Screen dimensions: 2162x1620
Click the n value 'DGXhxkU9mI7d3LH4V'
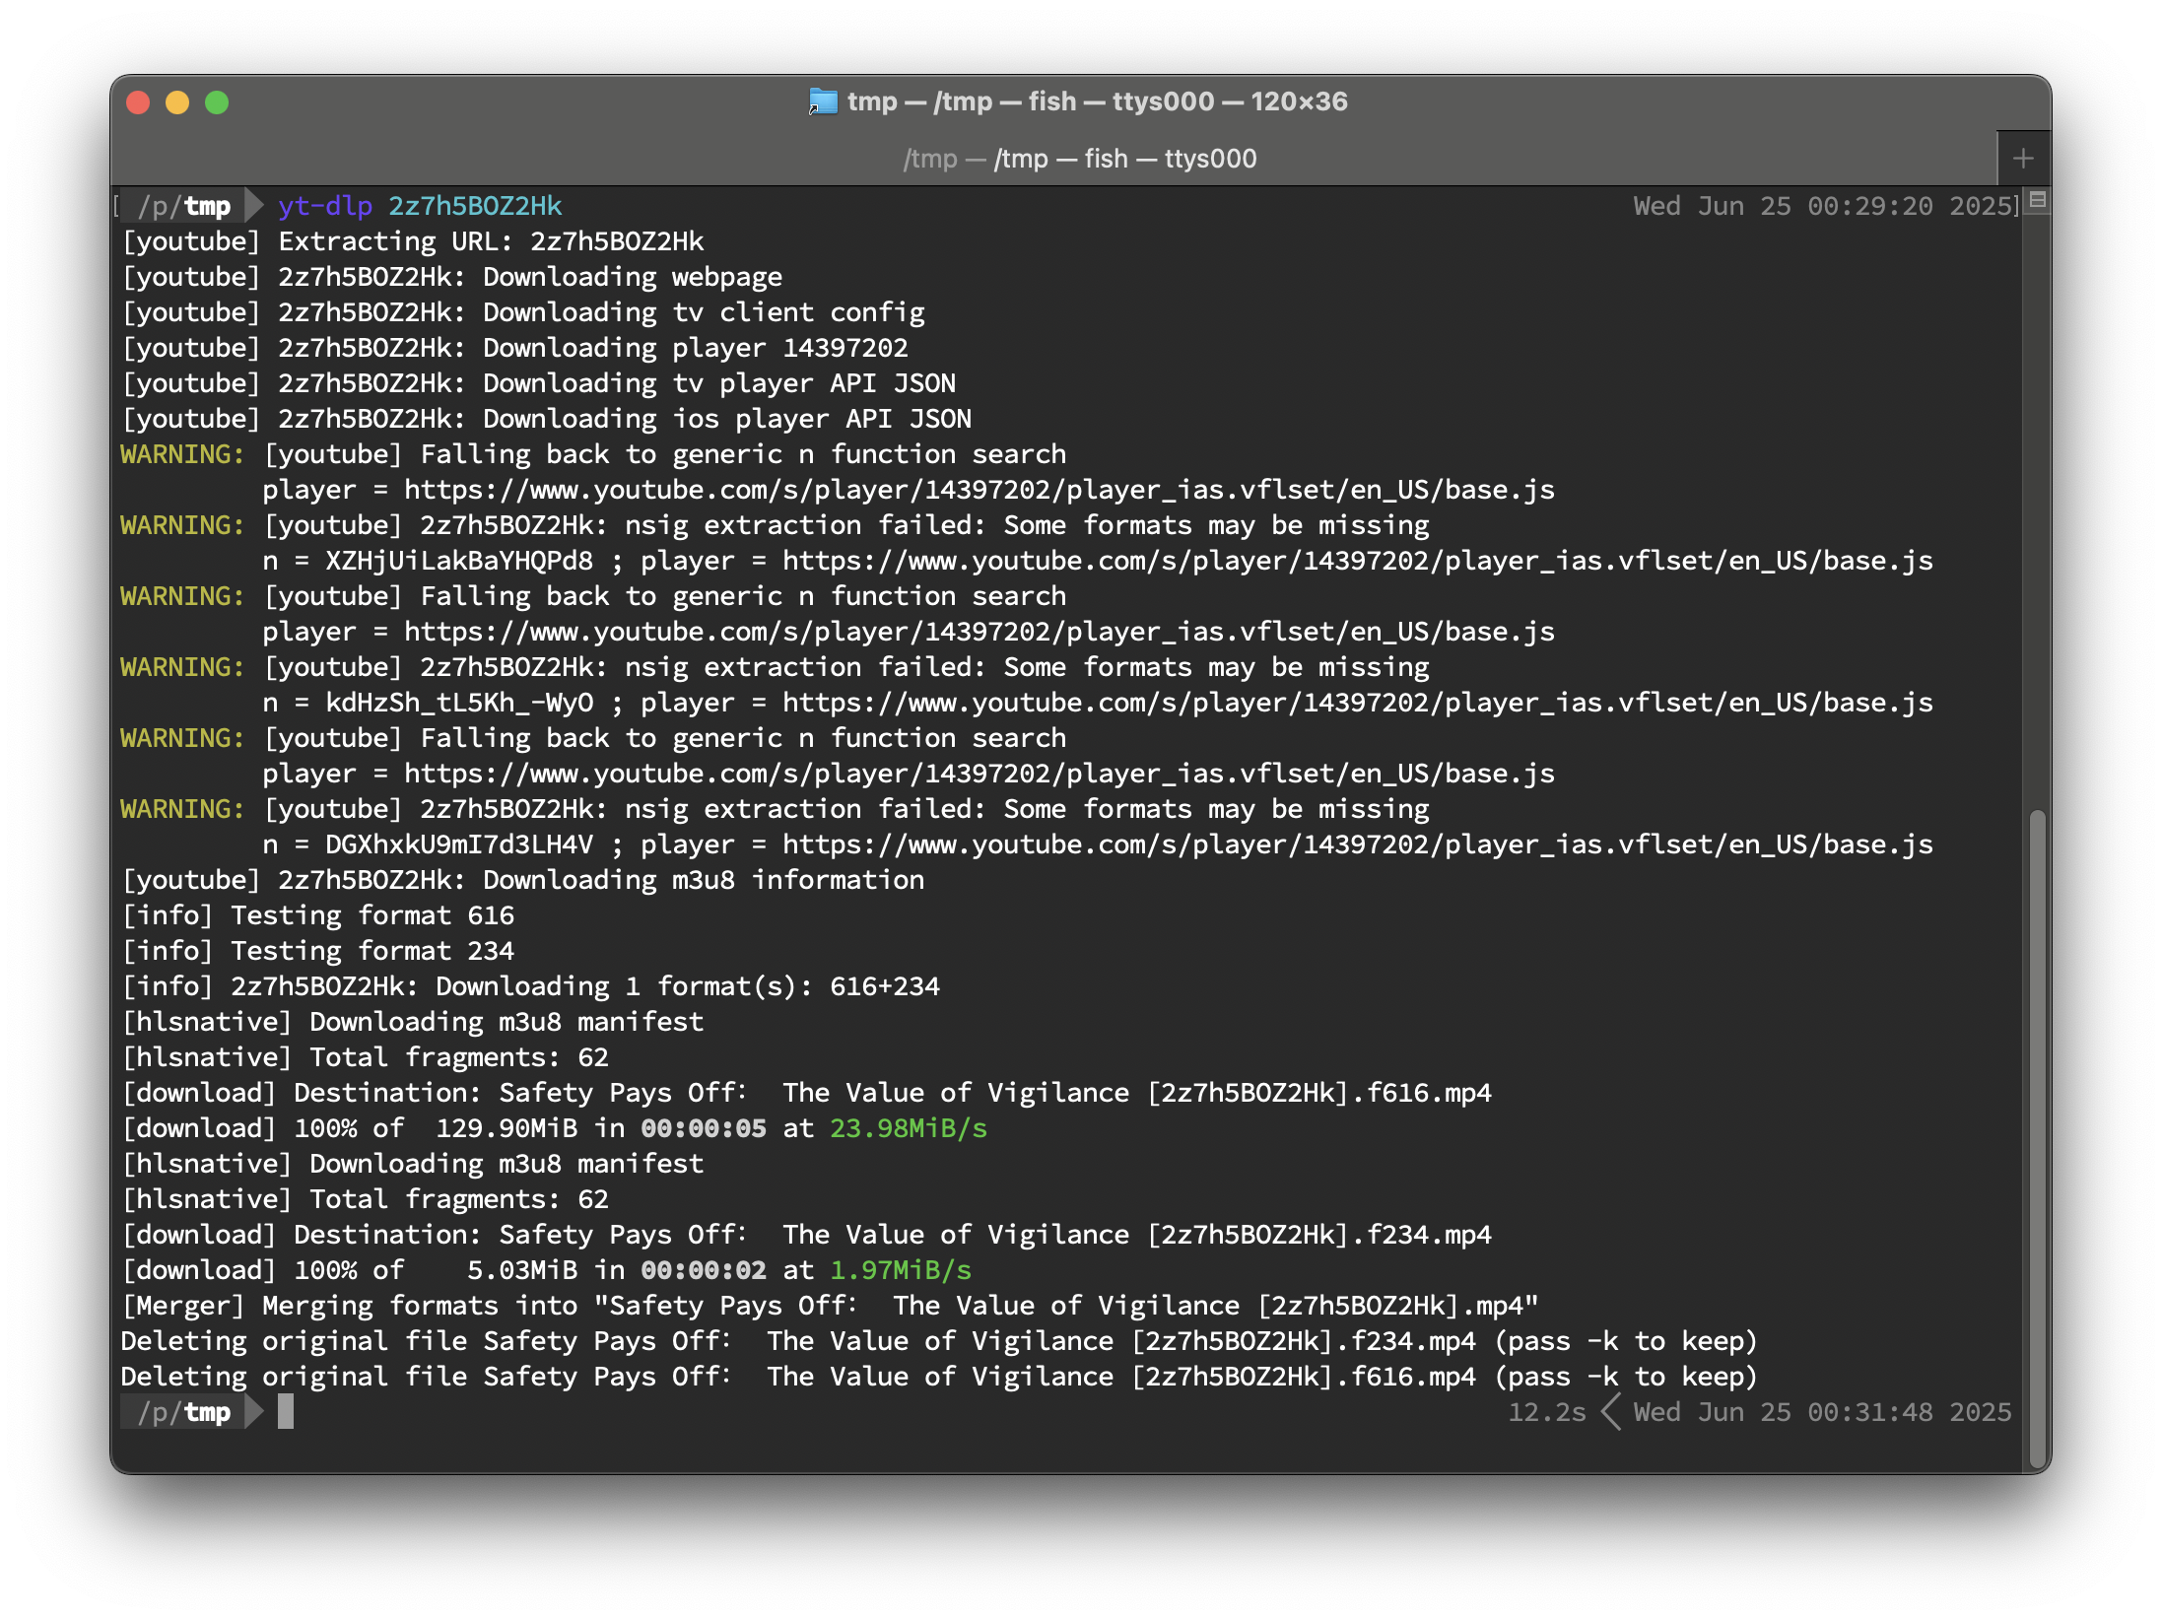459,844
